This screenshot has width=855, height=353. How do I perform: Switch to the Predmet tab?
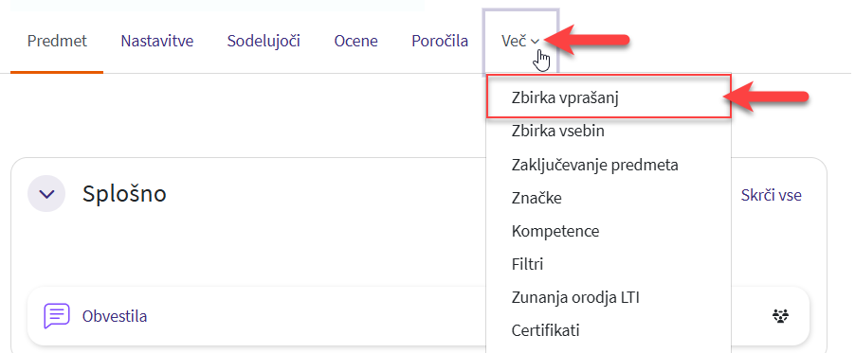tap(57, 42)
